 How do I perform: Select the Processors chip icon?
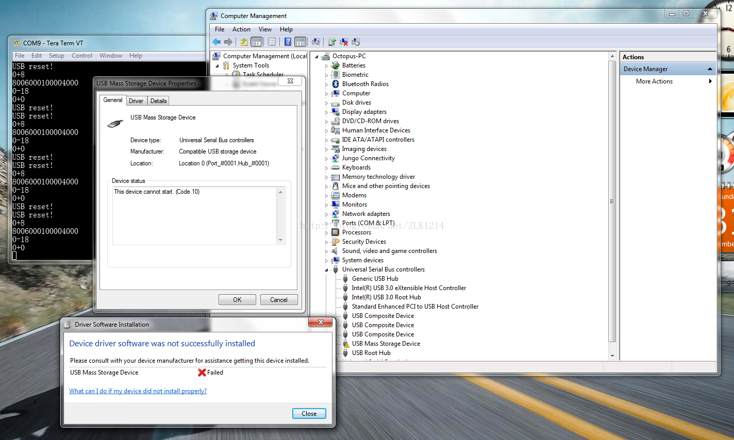pyautogui.click(x=336, y=232)
